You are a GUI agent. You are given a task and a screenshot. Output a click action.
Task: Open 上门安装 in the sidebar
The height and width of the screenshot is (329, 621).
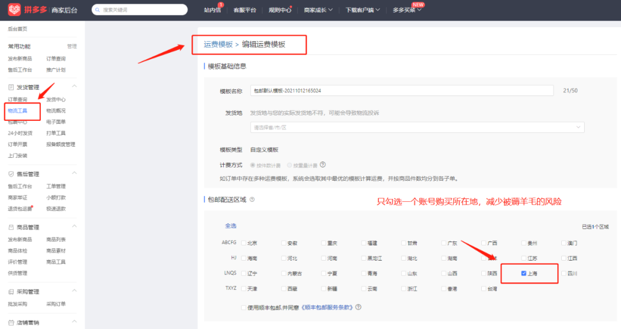point(17,155)
